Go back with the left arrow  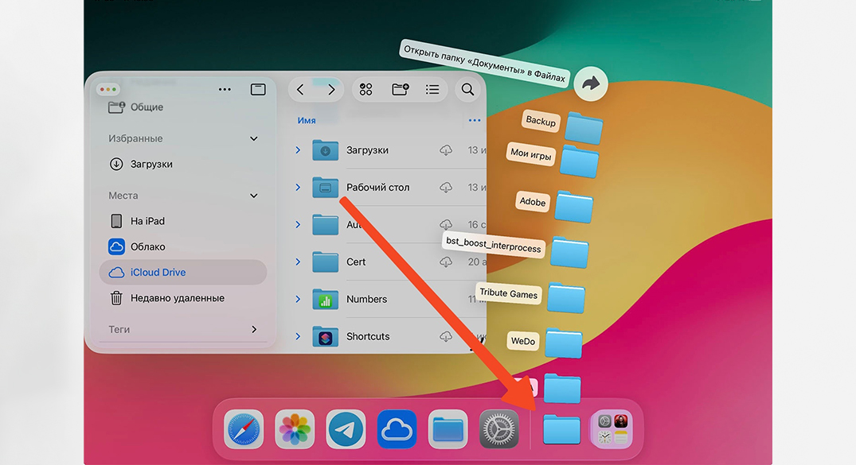coord(300,90)
